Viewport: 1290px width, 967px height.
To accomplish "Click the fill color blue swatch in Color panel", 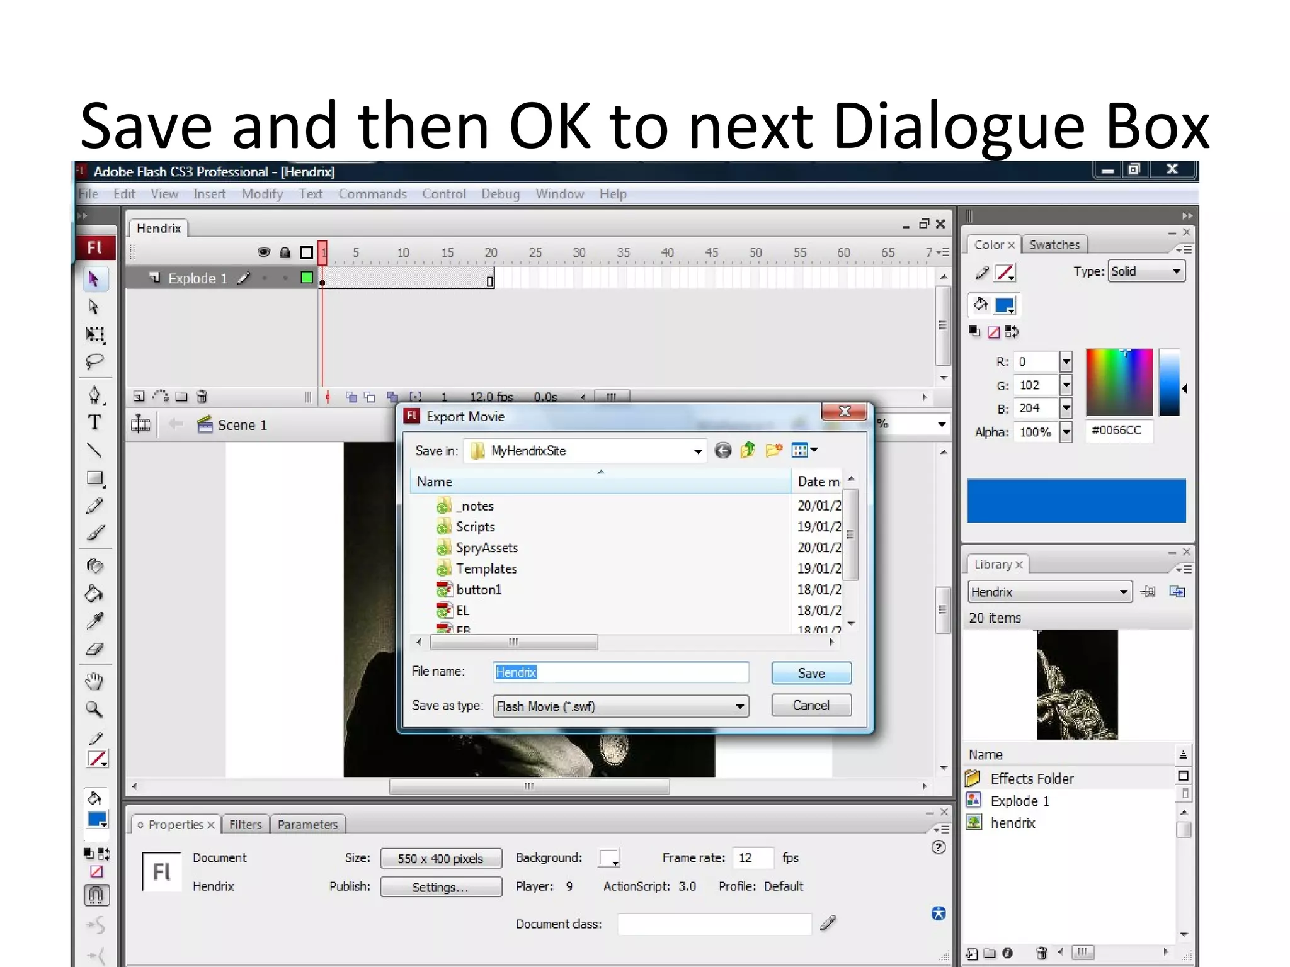I will (x=1005, y=306).
